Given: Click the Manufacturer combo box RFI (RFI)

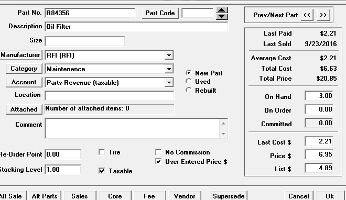Looking at the screenshot, I should click(x=109, y=55).
